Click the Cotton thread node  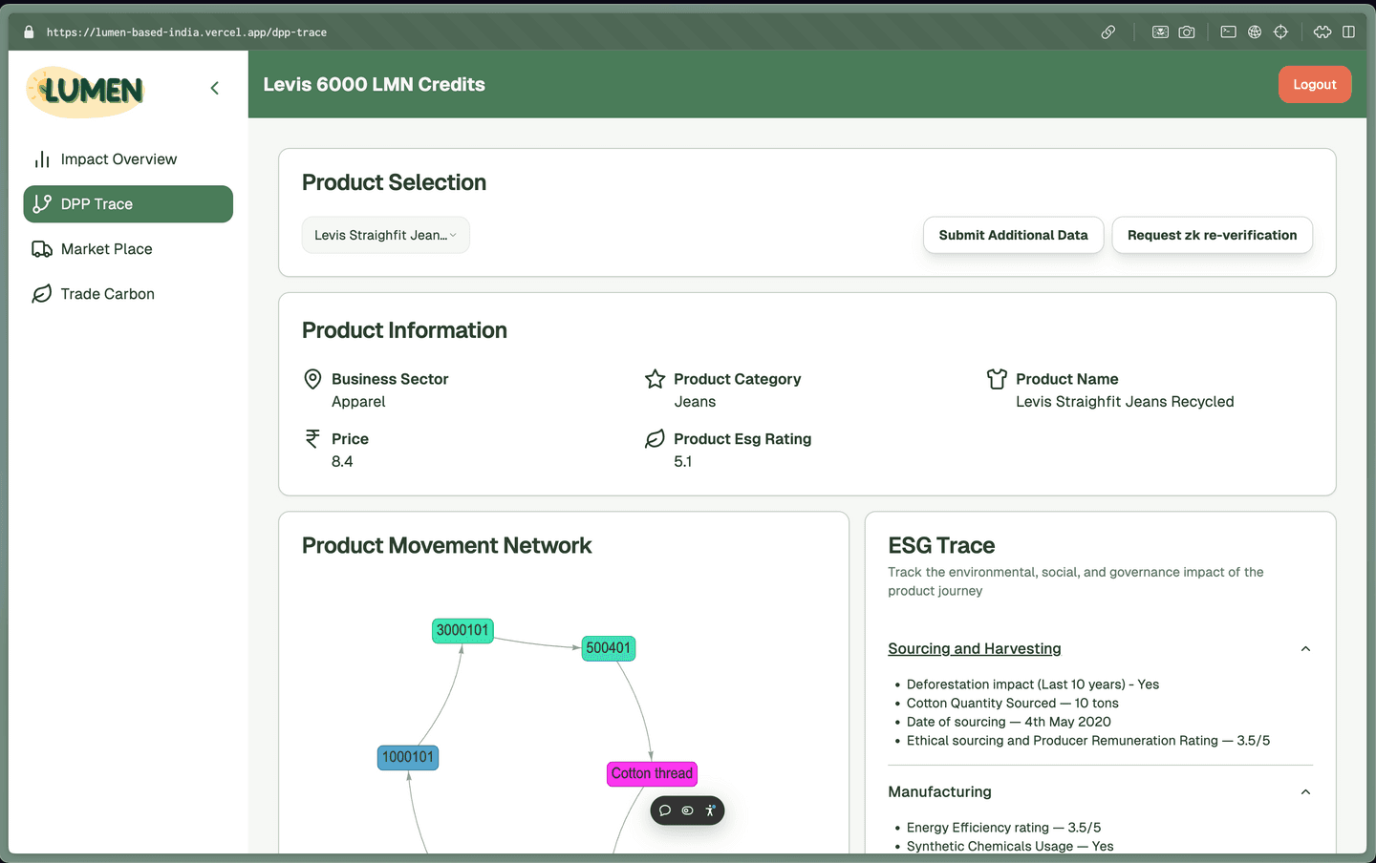point(652,773)
